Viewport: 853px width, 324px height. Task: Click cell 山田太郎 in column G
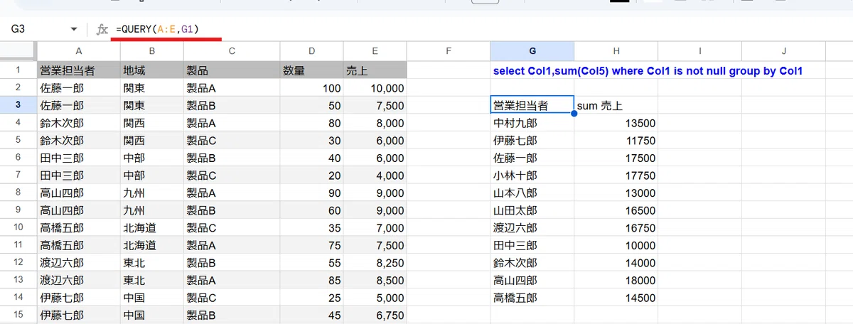(x=532, y=210)
